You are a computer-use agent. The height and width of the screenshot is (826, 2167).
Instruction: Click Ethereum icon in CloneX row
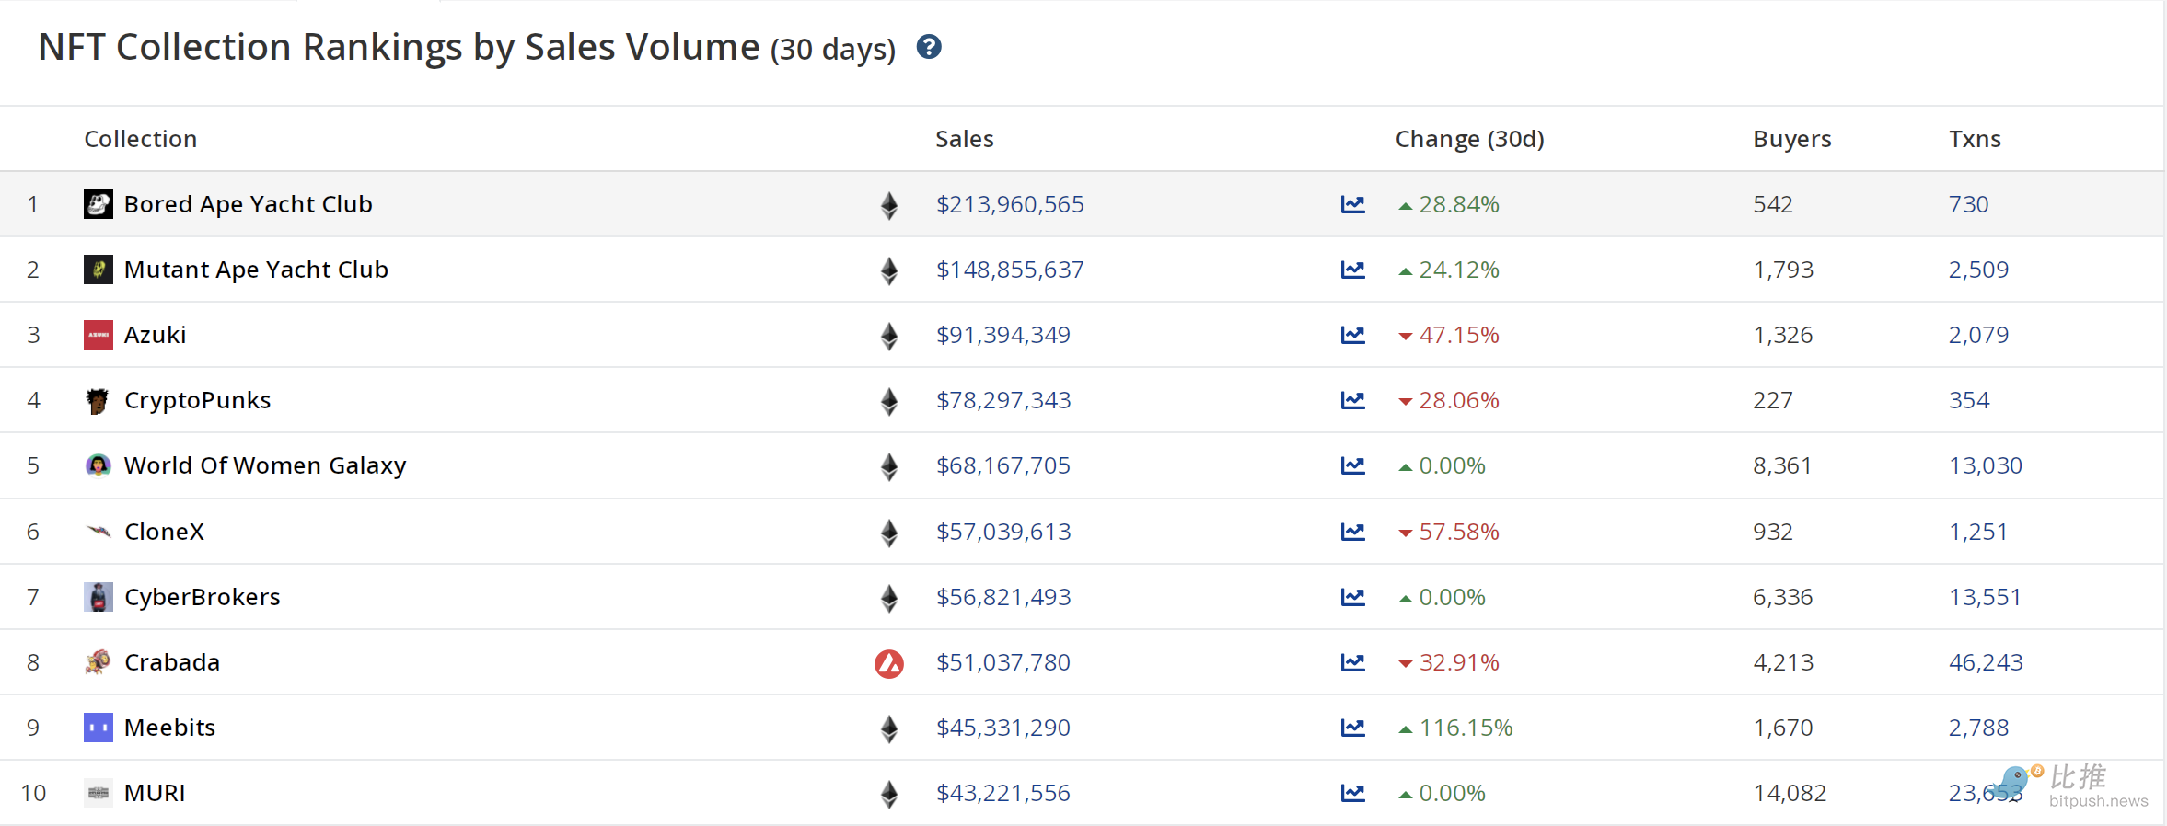(889, 533)
